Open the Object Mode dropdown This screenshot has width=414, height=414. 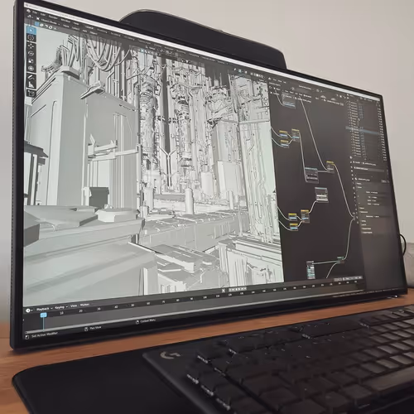tap(50, 22)
